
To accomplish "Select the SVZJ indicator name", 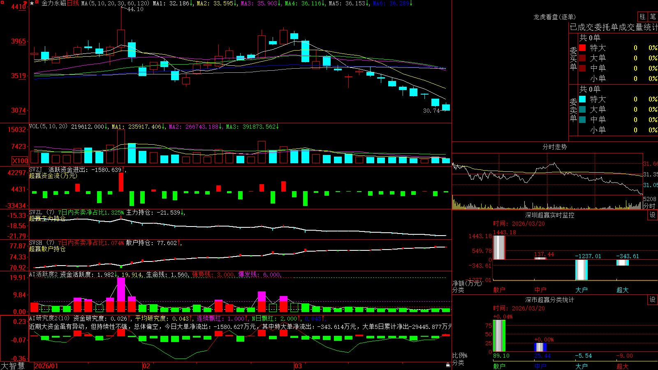I will click(36, 169).
